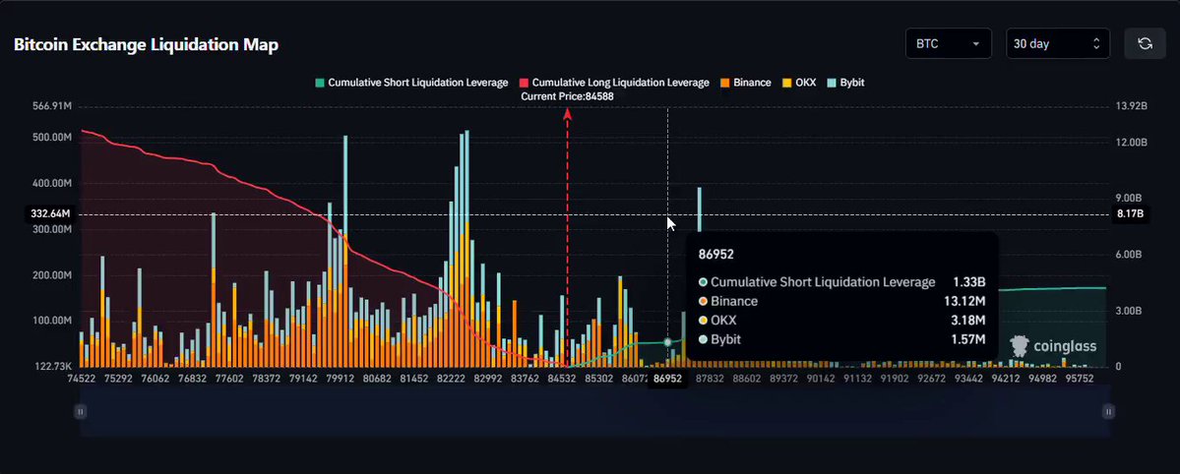Click the red long liquidation legend swatch

pos(525,83)
